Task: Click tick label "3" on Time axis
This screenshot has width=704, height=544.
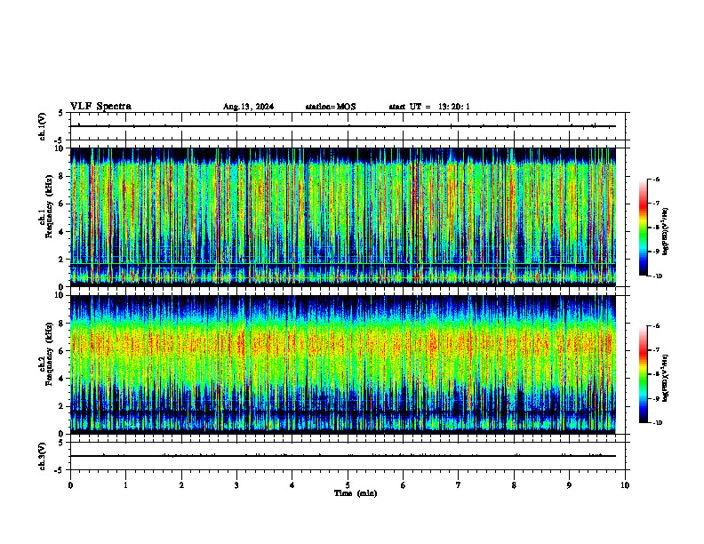Action: 236,485
